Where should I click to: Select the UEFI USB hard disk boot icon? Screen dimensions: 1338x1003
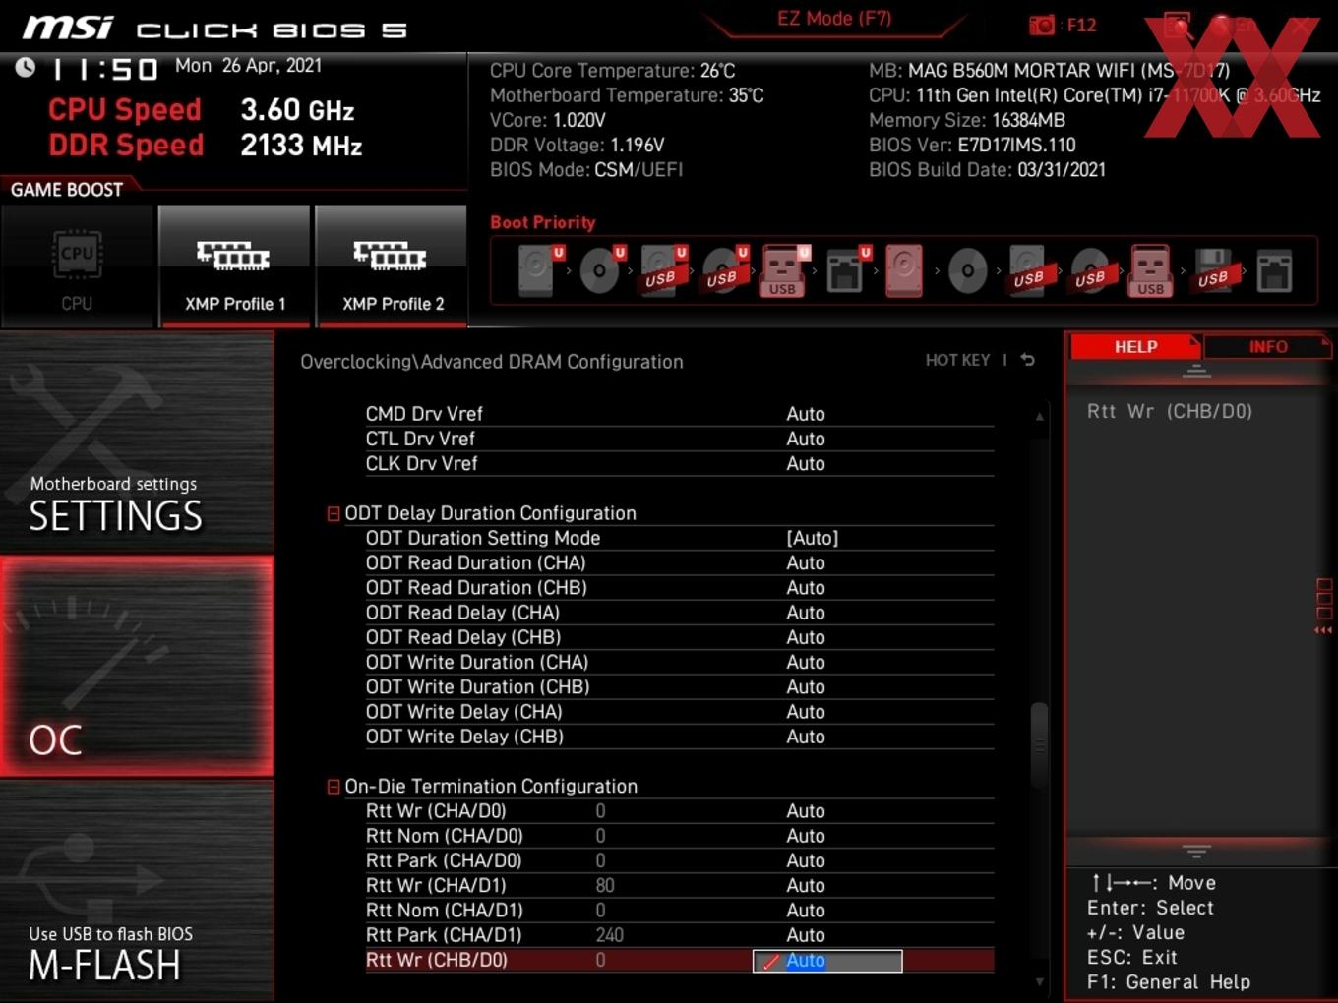[x=663, y=270]
